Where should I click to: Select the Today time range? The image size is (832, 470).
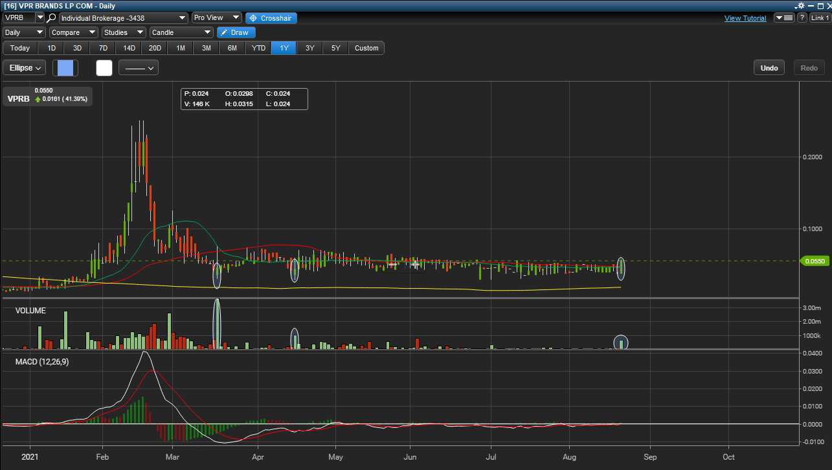coord(20,48)
